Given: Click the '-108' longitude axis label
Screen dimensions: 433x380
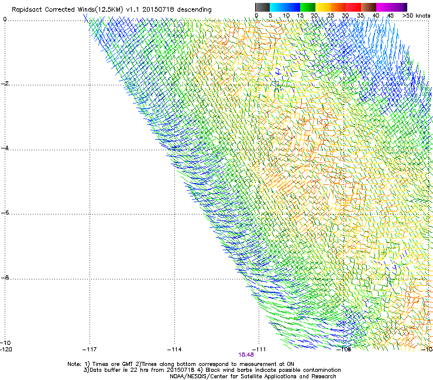Looking at the screenshot, I should click(x=343, y=350).
